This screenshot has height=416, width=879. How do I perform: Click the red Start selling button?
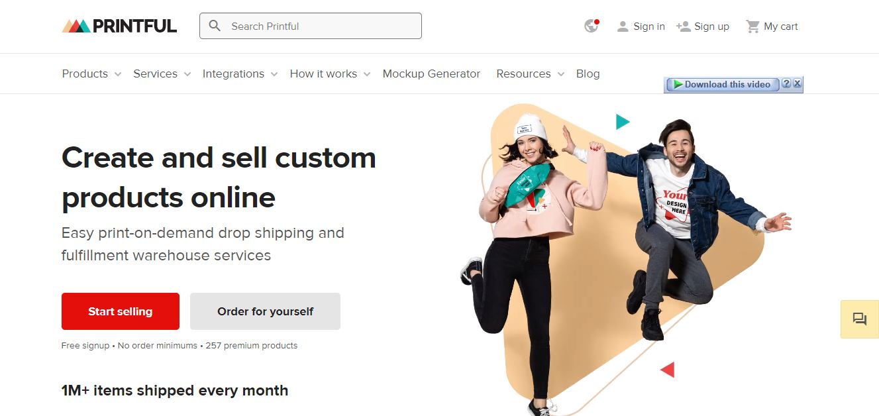coord(121,311)
